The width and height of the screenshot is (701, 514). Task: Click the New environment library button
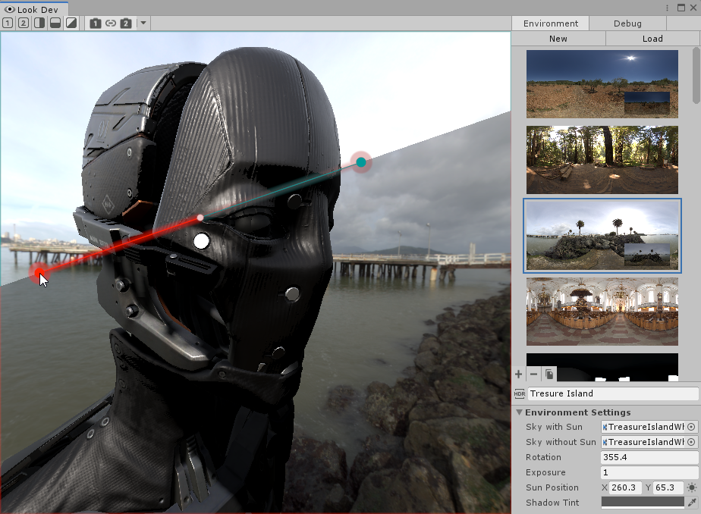(558, 39)
